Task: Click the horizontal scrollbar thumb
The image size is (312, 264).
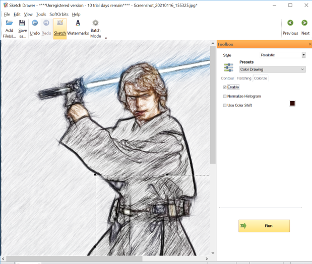Action: 74,259
